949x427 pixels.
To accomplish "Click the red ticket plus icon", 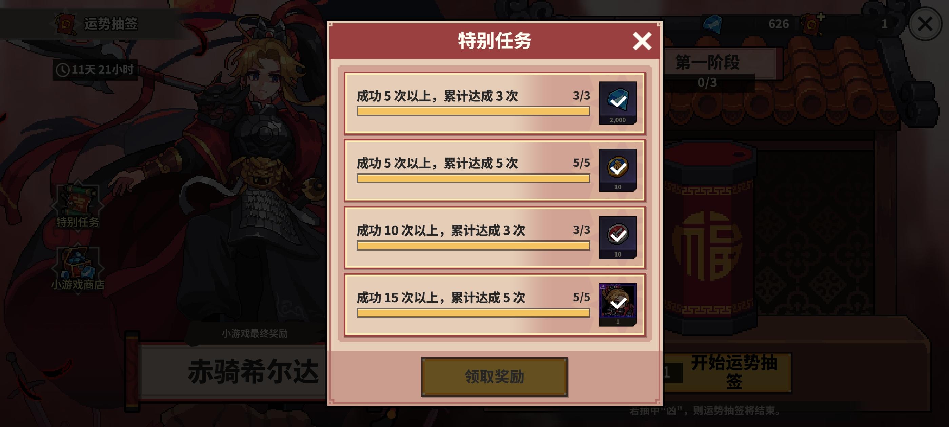I will click(x=812, y=24).
